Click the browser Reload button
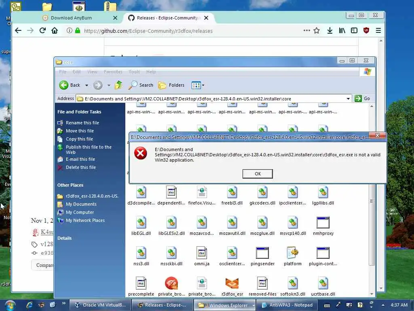 point(42,30)
